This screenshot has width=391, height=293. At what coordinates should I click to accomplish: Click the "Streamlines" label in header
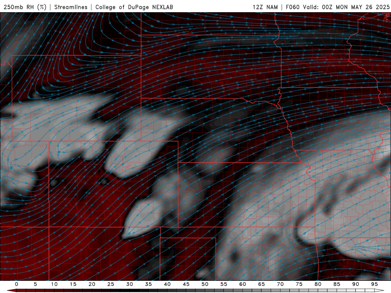[x=71, y=7]
